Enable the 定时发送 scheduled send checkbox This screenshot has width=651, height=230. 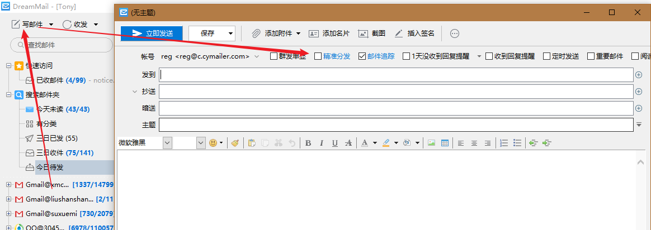546,56
